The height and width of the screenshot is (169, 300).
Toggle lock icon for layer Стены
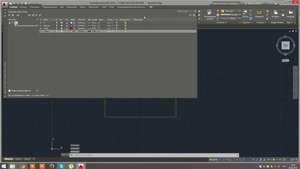coord(67,31)
